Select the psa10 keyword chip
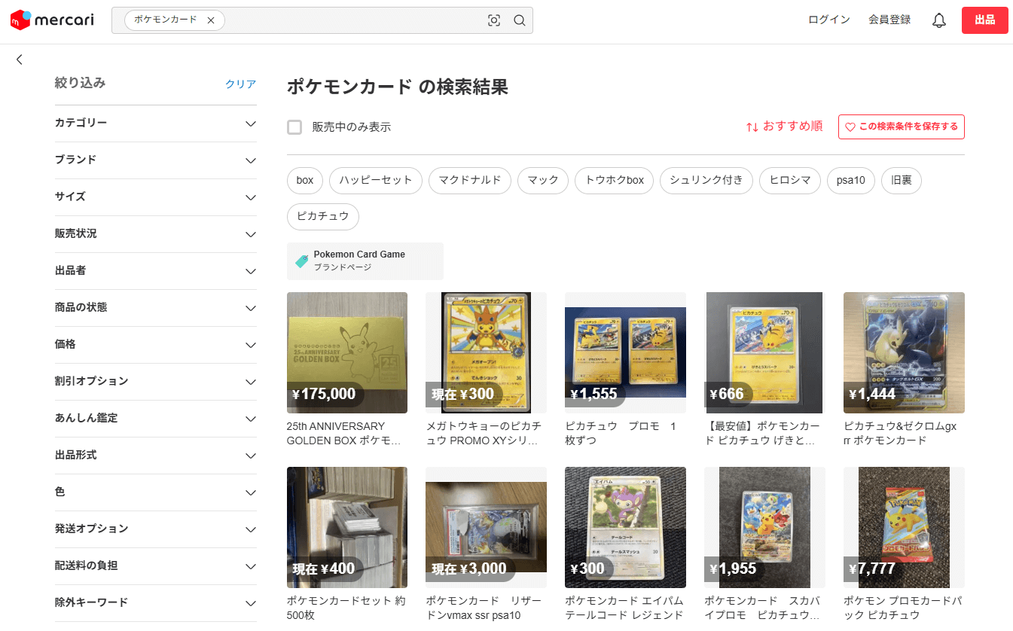 pyautogui.click(x=850, y=181)
